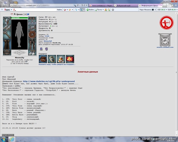
Task: Open the events.combats.com banner emblem
Action: point(165,40)
